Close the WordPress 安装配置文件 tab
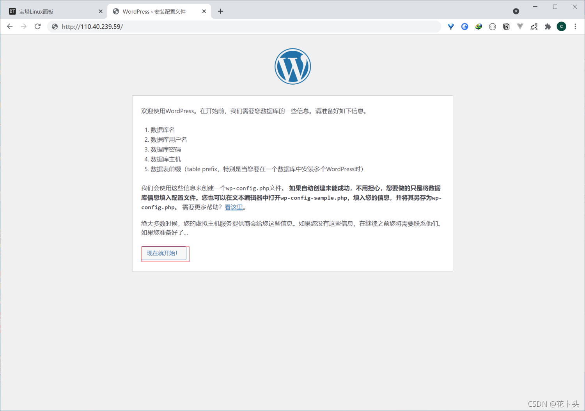This screenshot has width=585, height=411. tap(204, 11)
